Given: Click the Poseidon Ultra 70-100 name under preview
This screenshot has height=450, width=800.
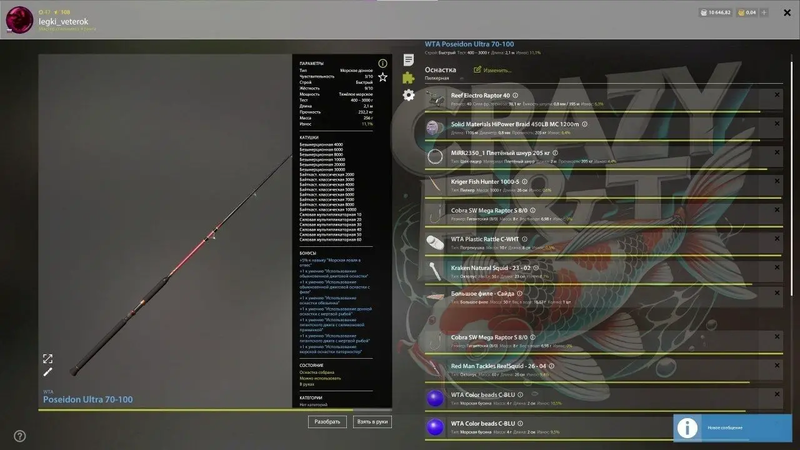Looking at the screenshot, I should pyautogui.click(x=88, y=399).
